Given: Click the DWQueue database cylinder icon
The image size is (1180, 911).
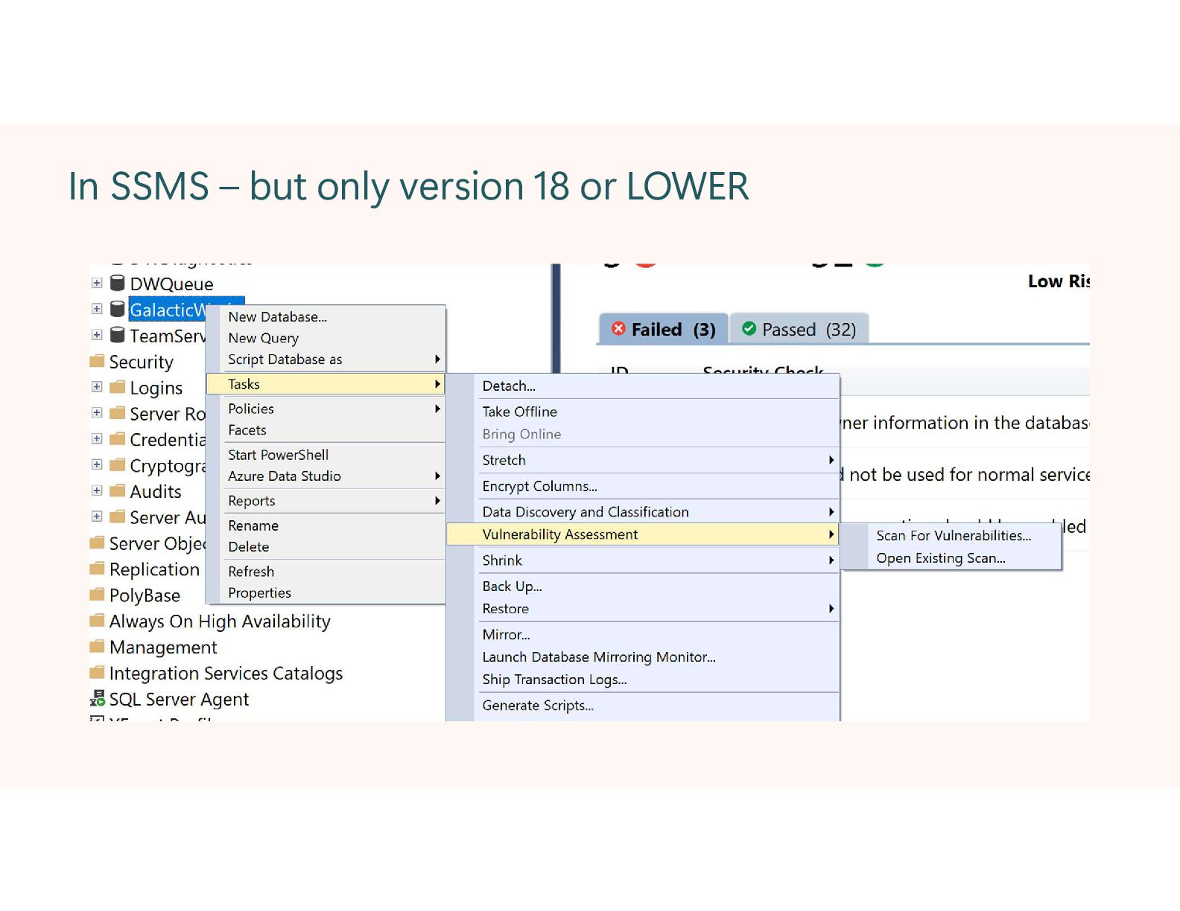Looking at the screenshot, I should 118,283.
